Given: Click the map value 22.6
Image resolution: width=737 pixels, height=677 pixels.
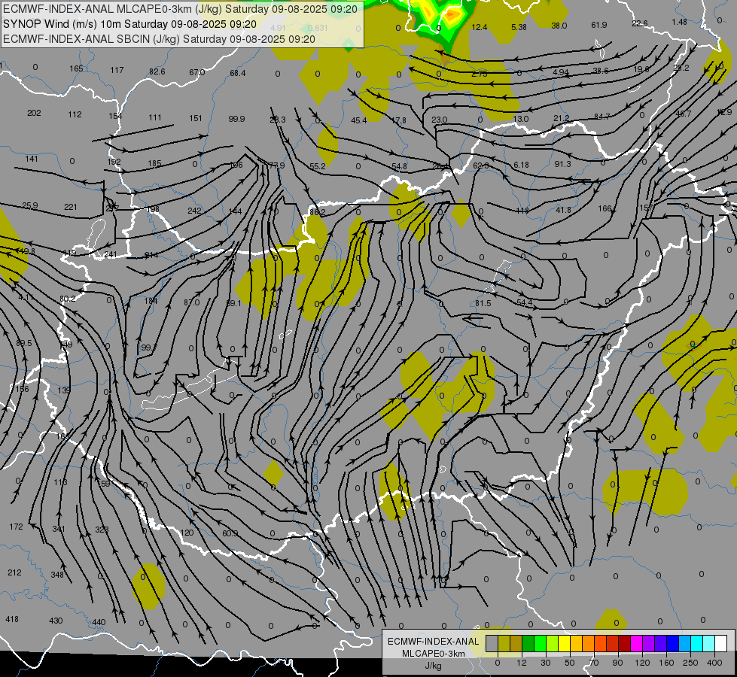Looking at the screenshot, I should 640,23.
